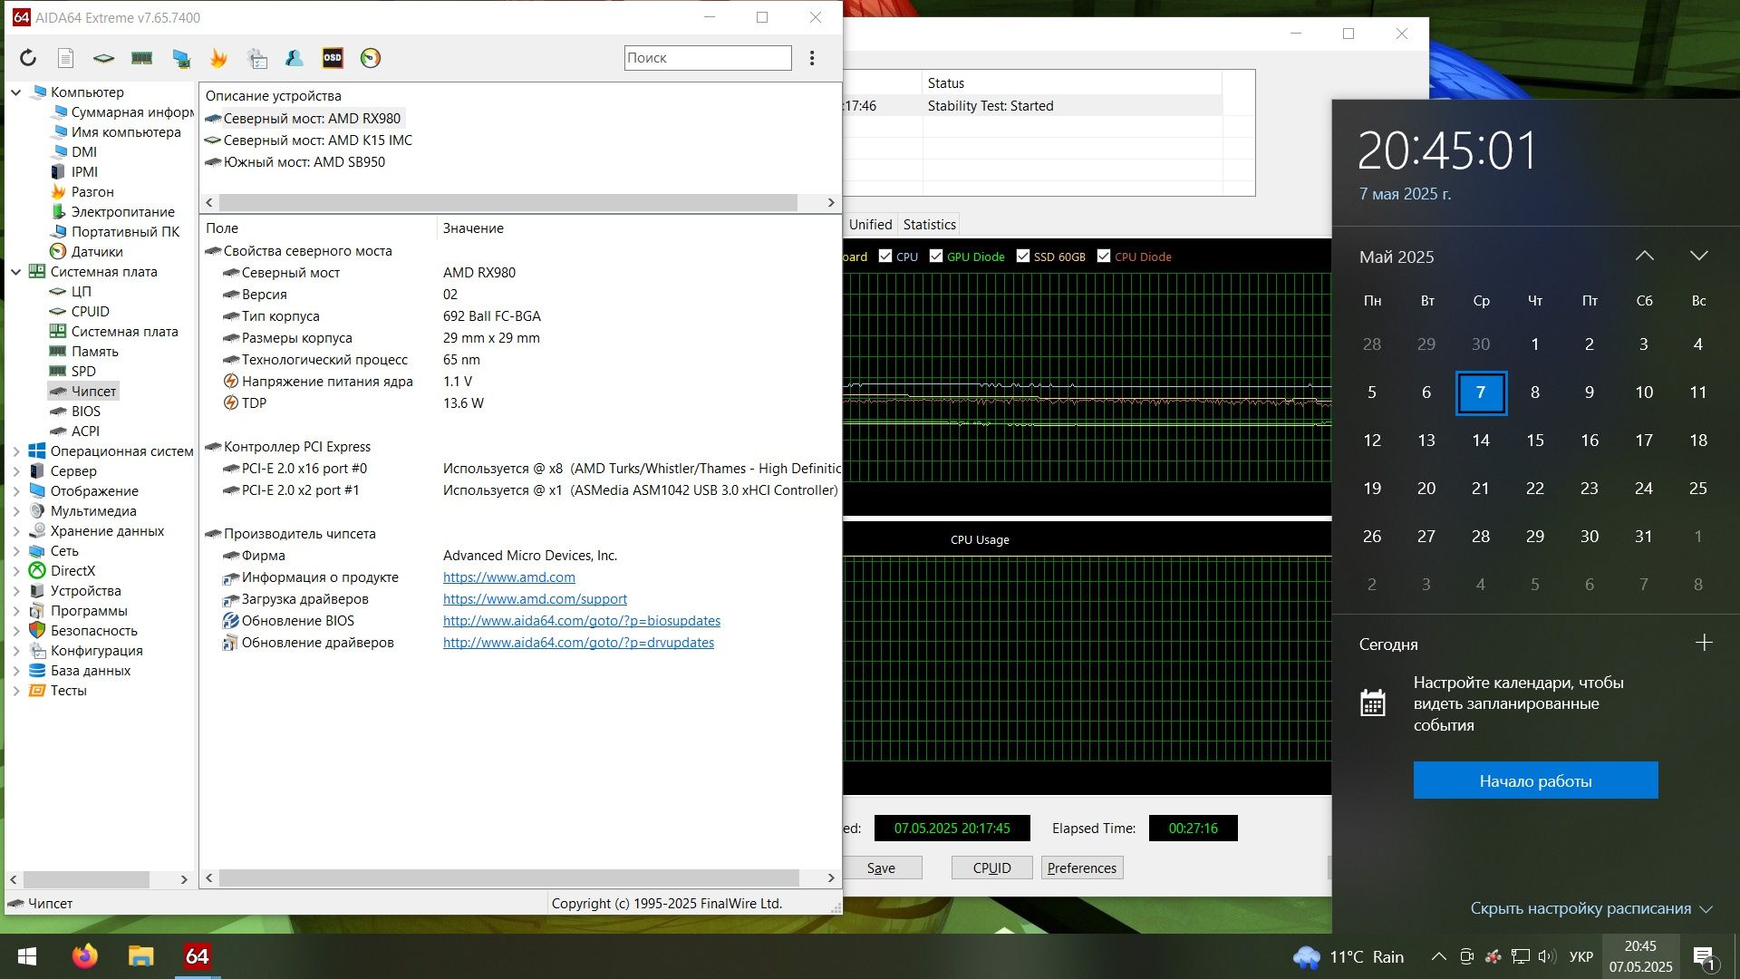The height and width of the screenshot is (979, 1740).
Task: Show hidden tray icons chevron
Action: 1438,956
